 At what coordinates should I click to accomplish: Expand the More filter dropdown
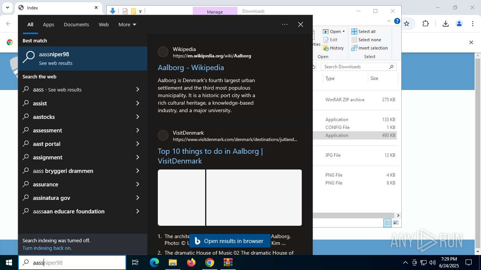pyautogui.click(x=127, y=24)
